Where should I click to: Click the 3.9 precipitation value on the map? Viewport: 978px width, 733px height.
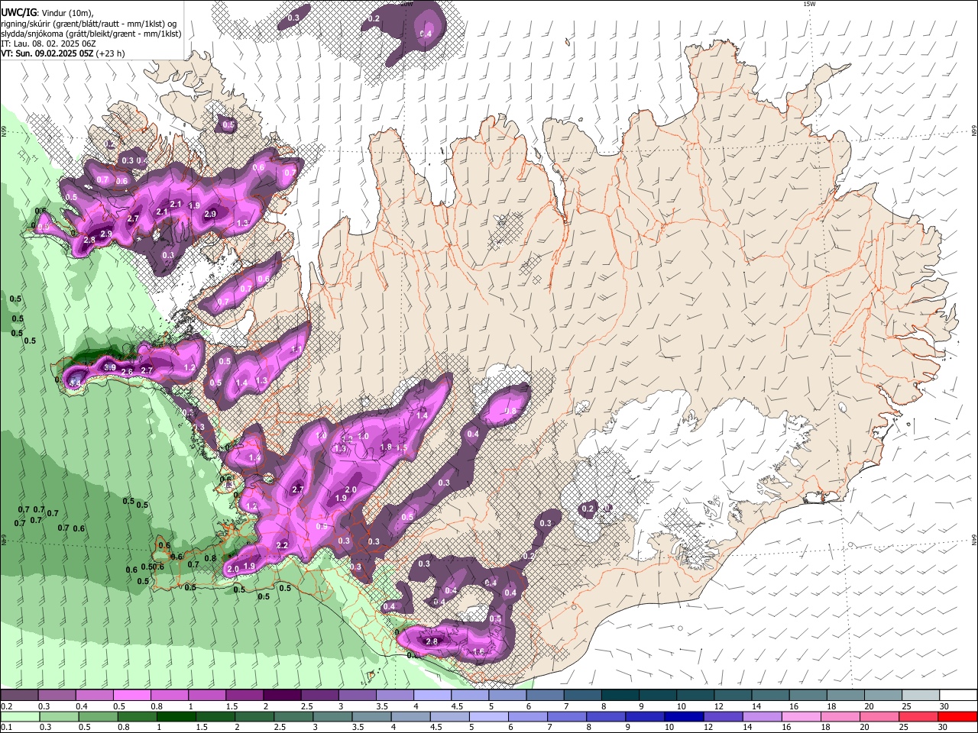pos(109,367)
